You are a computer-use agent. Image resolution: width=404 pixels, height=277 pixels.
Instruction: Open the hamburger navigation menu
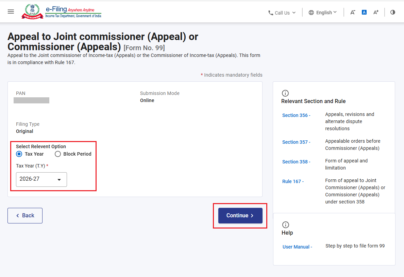pos(11,12)
